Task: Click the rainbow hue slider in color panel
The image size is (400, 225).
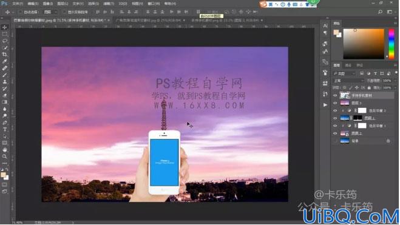Action: click(x=392, y=44)
